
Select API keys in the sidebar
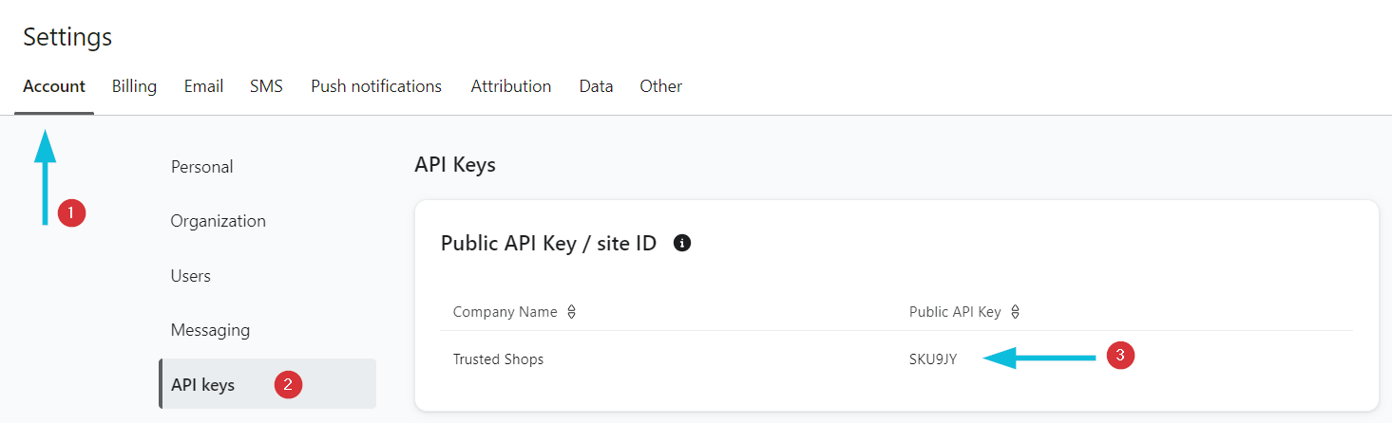click(x=267, y=384)
